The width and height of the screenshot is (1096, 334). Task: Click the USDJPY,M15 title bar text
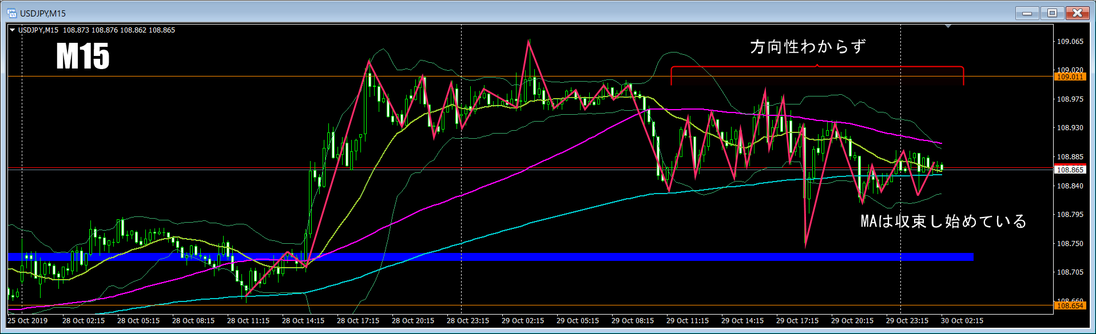(43, 13)
